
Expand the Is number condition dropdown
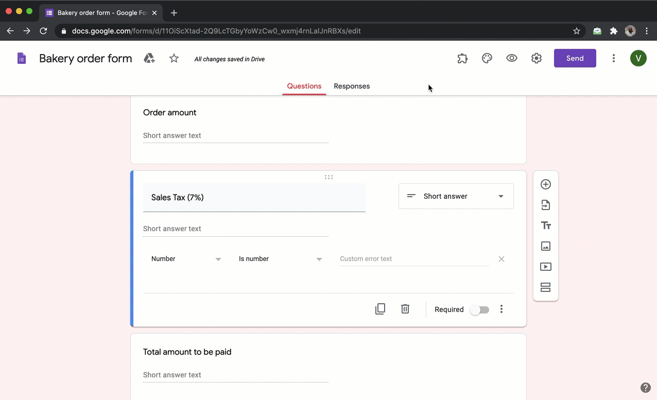click(281, 258)
